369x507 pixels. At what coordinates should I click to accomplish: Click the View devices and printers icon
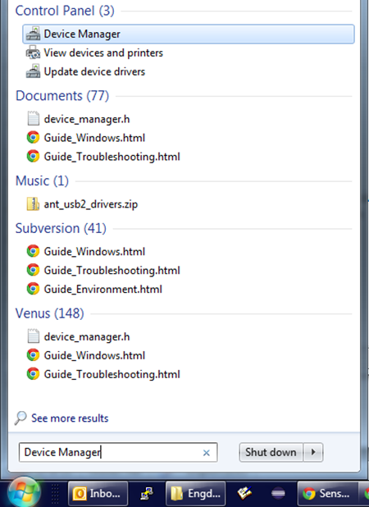click(x=33, y=53)
